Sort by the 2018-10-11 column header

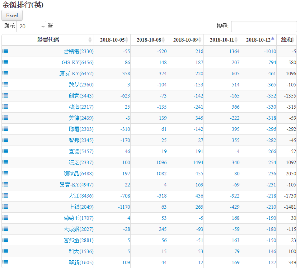(x=221, y=40)
